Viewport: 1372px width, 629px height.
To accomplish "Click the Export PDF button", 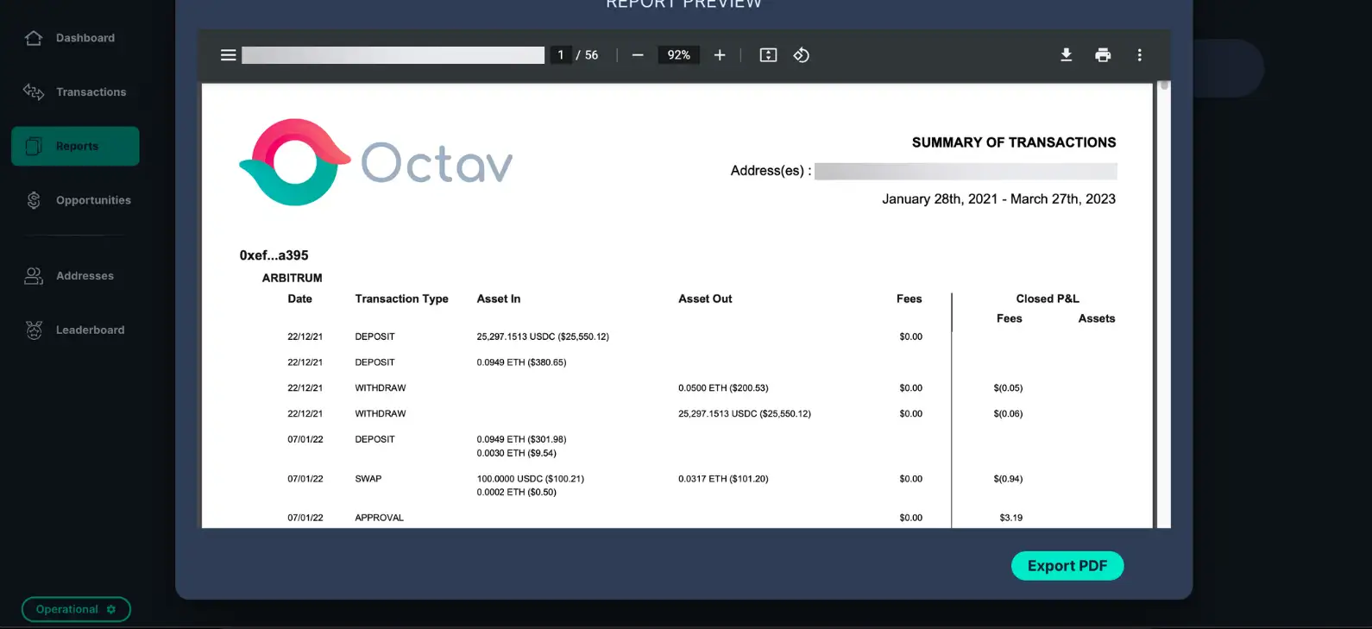I will click(x=1067, y=566).
